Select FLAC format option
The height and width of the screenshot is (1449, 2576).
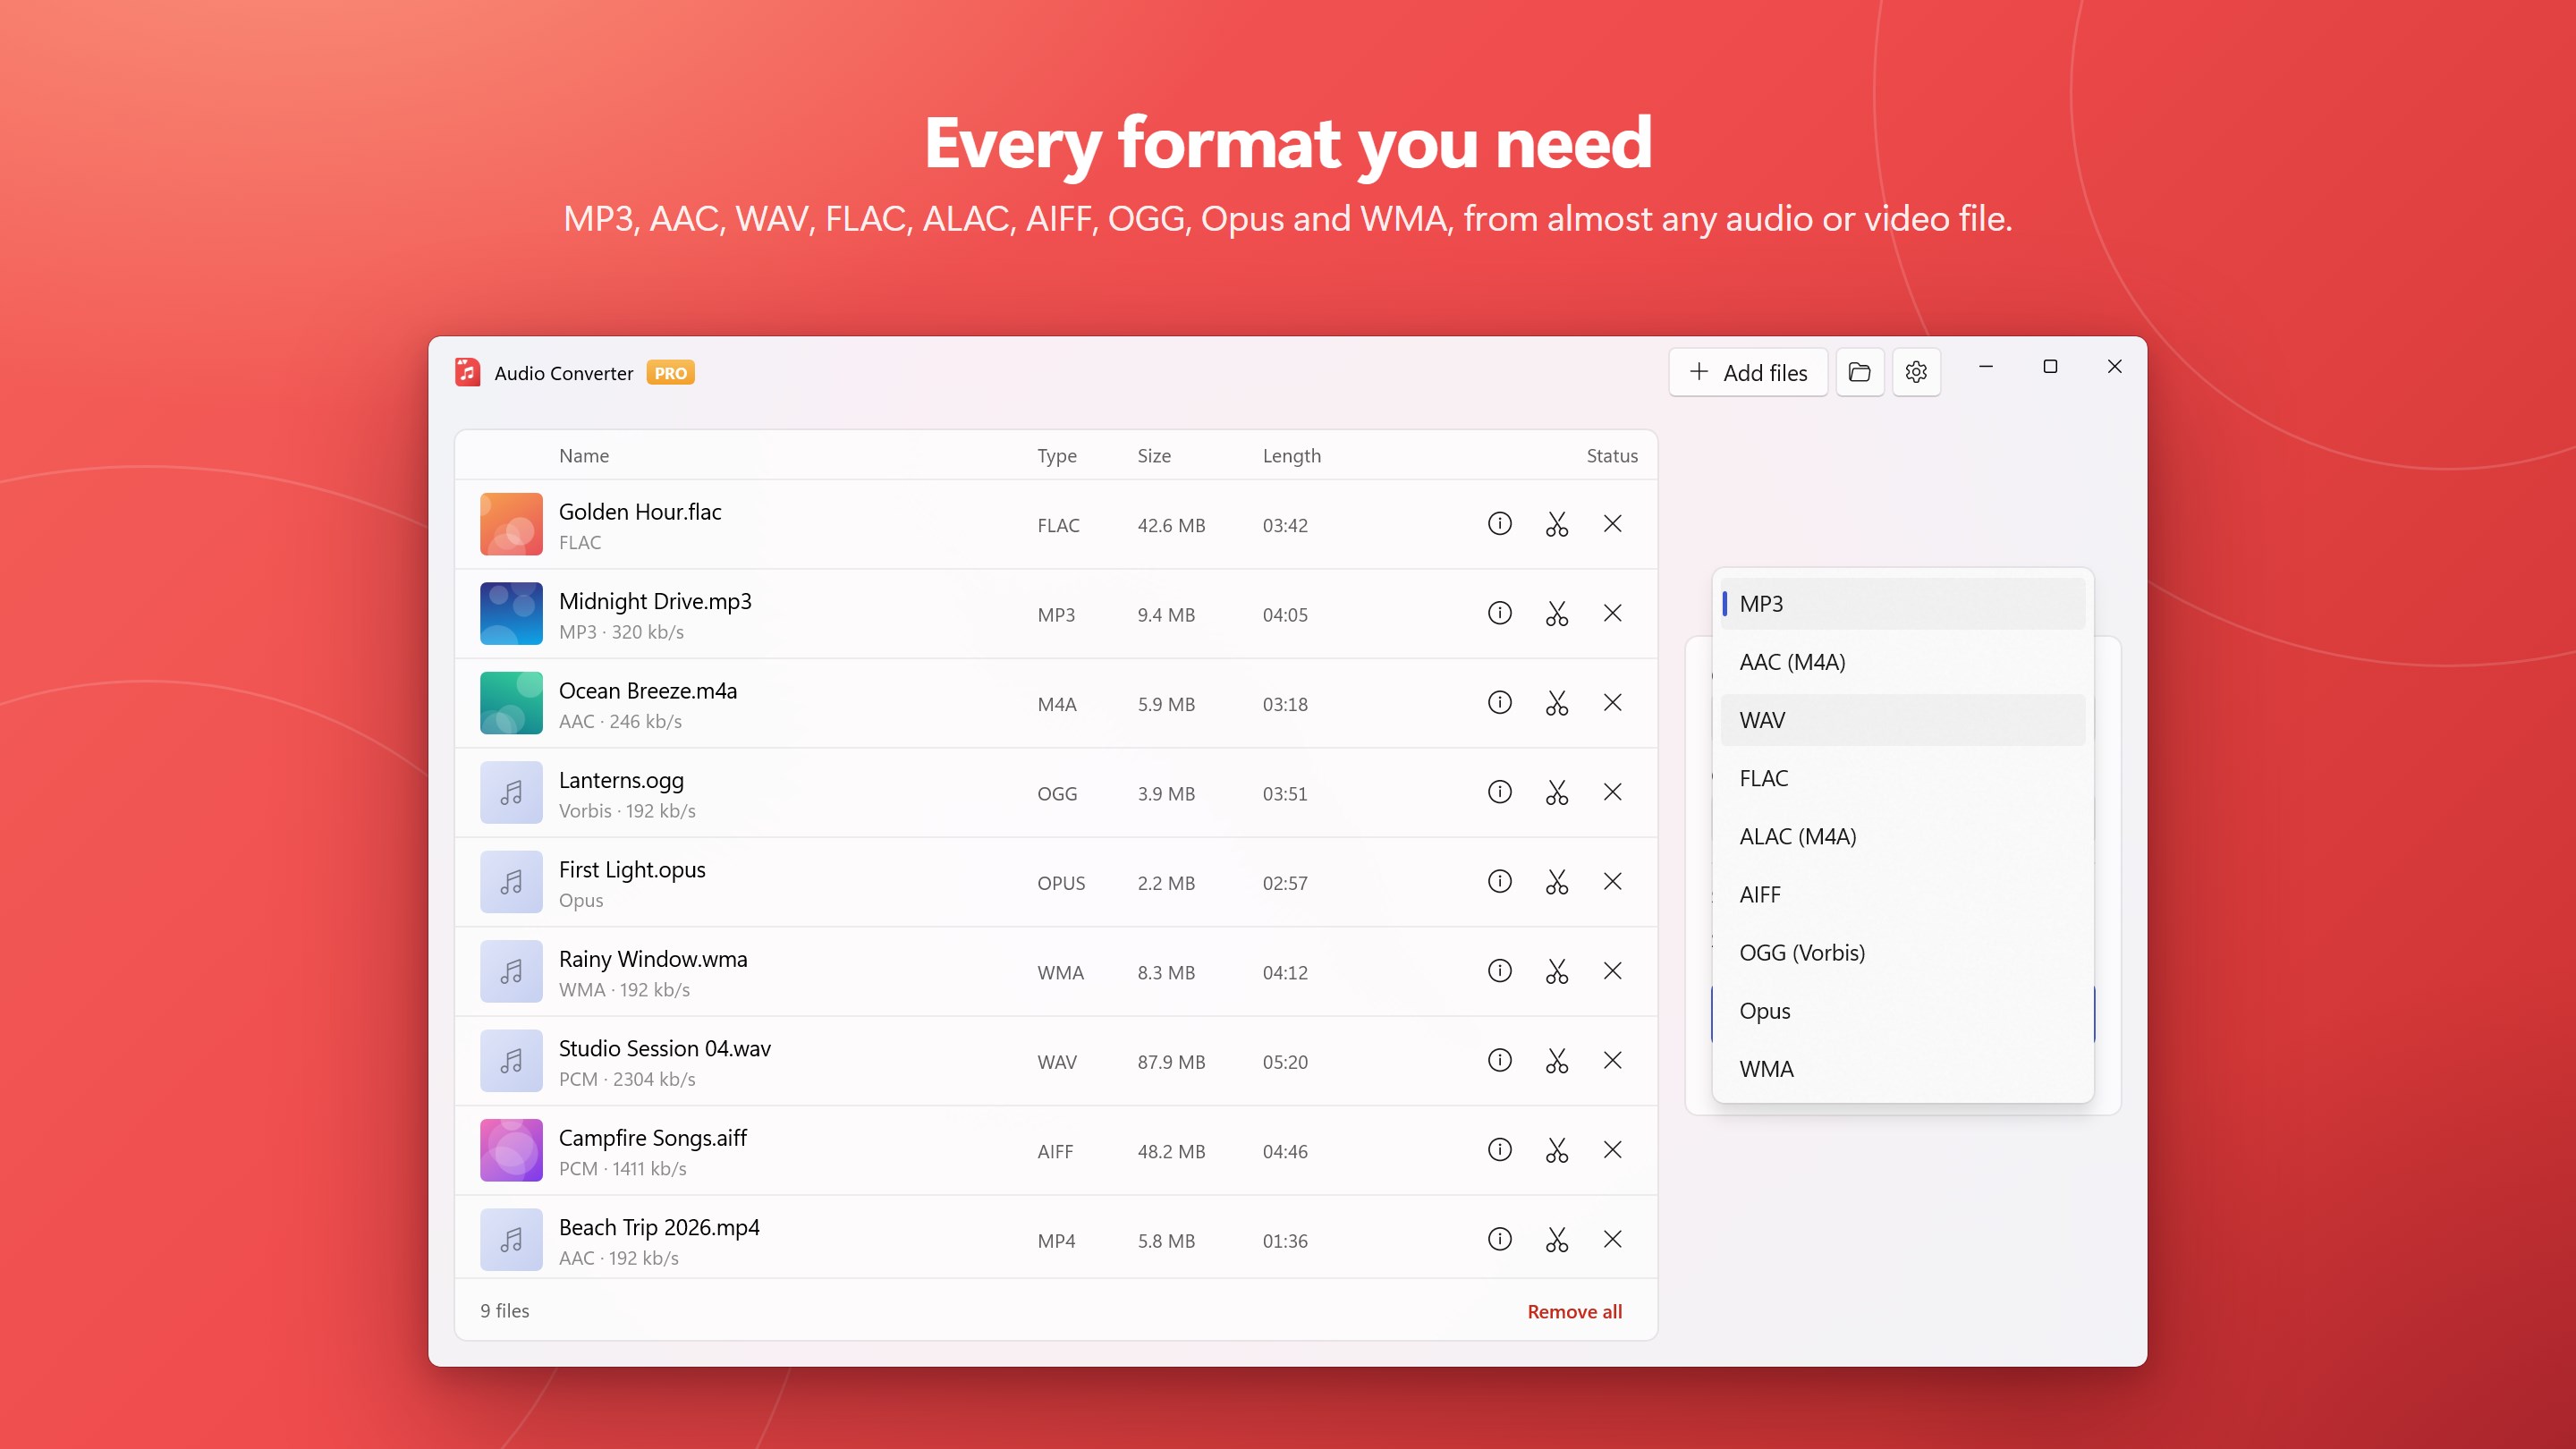pos(1902,778)
